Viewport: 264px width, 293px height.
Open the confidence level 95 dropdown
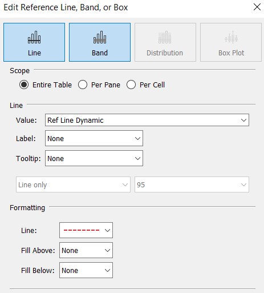(192, 184)
